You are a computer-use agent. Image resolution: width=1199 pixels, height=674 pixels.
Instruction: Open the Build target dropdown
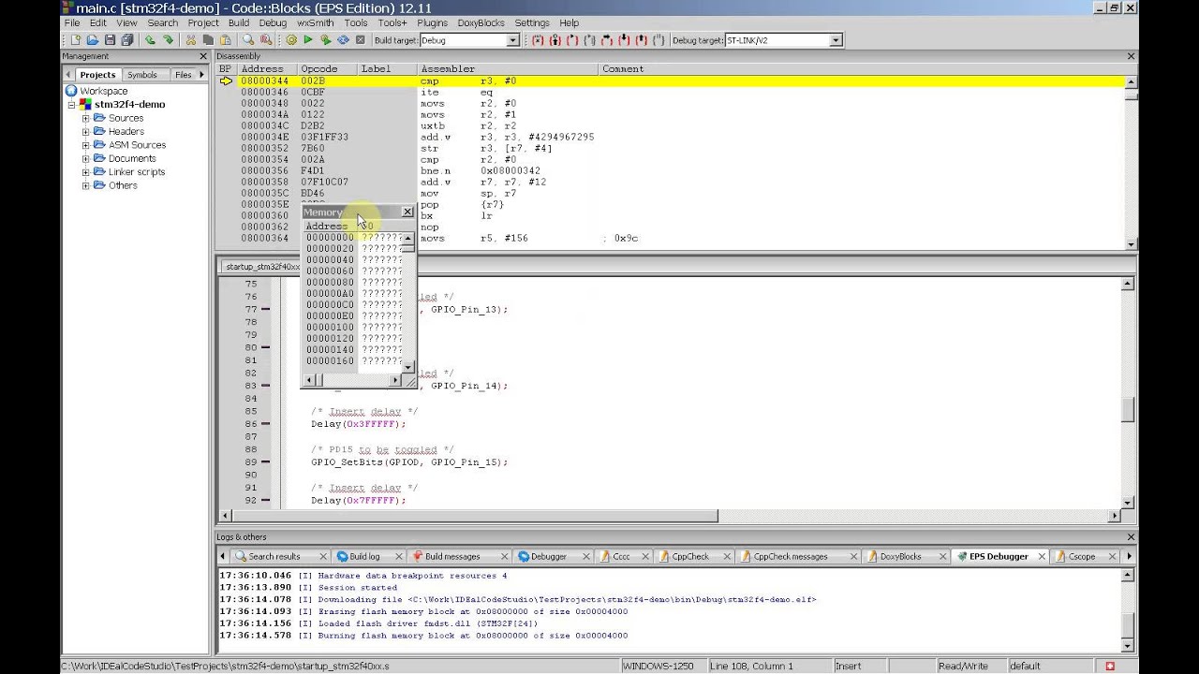coord(512,40)
